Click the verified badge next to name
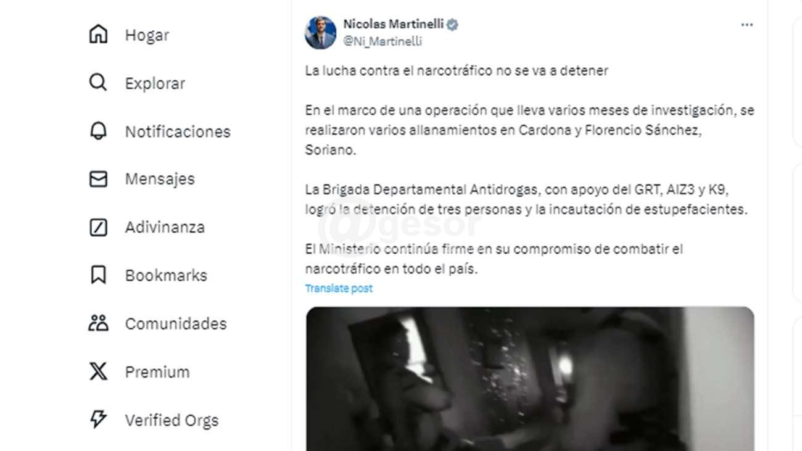802x451 pixels. click(x=452, y=25)
